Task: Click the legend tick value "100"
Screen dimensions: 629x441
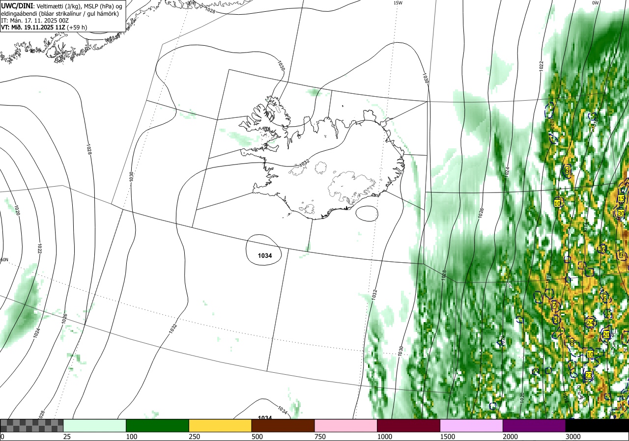Action: point(132,437)
